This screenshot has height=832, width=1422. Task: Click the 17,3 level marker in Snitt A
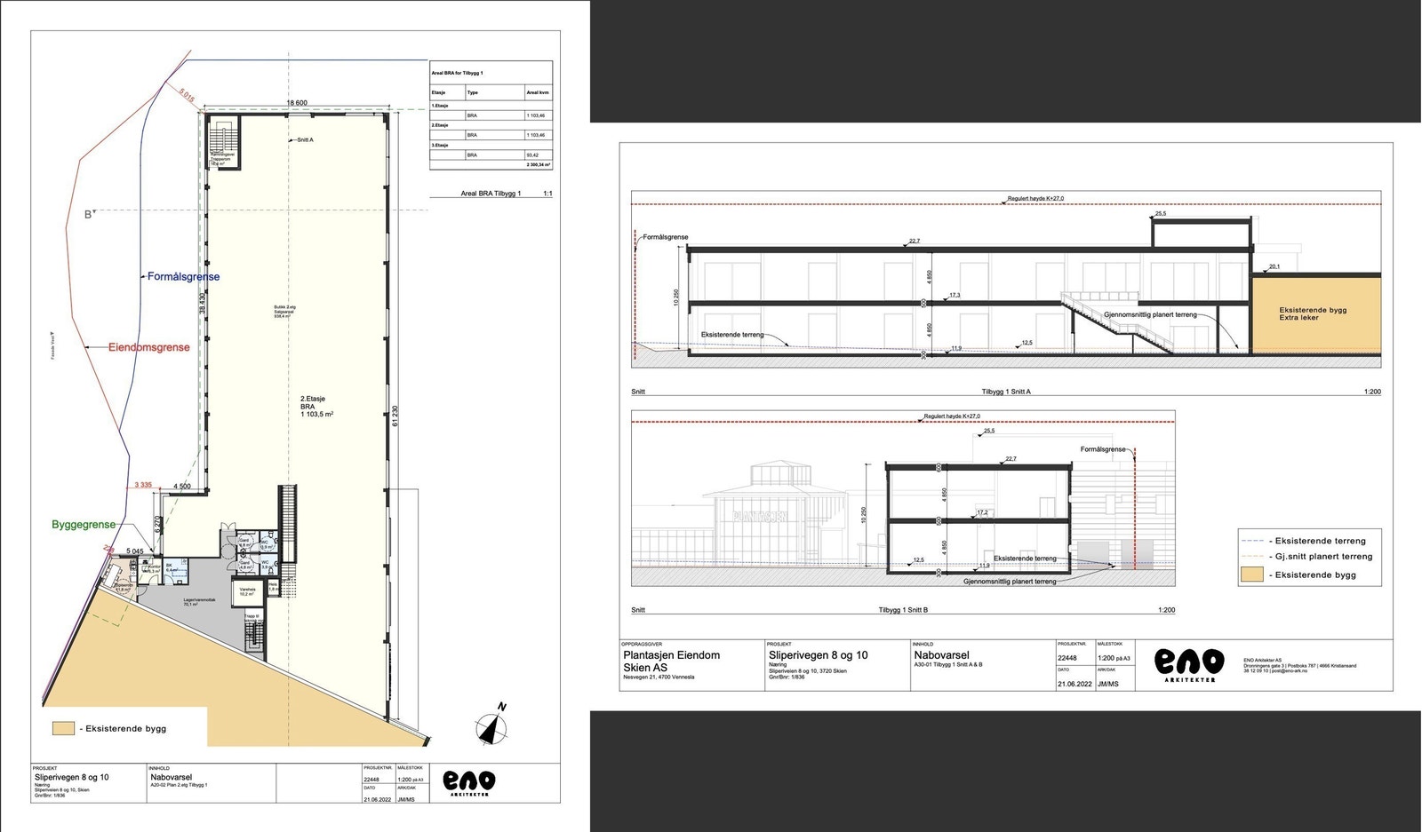955,295
